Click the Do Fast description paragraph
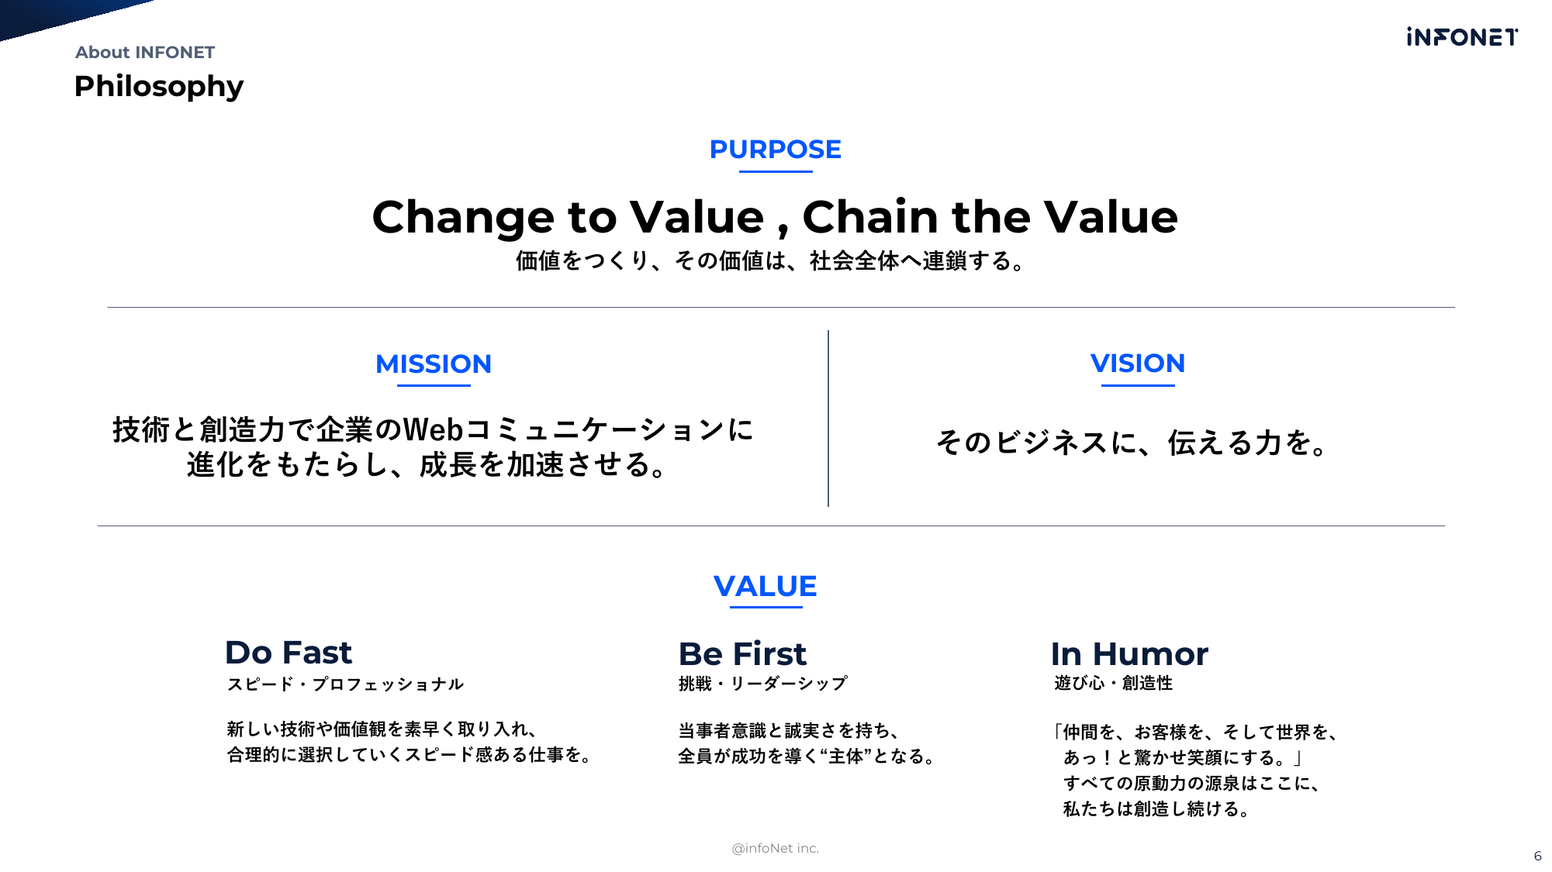 click(x=409, y=742)
